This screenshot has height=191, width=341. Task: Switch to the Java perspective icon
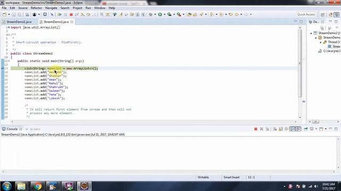point(330,14)
